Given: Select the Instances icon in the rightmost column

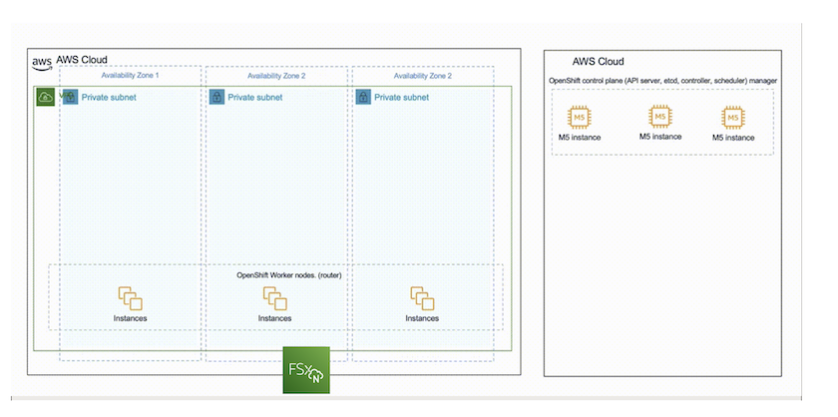Looking at the screenshot, I should coord(422,298).
